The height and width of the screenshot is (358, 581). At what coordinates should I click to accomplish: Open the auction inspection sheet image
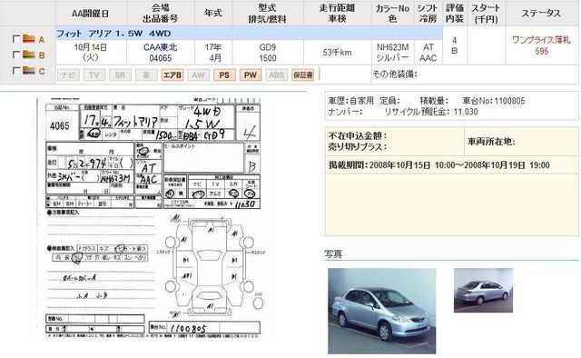(153, 218)
